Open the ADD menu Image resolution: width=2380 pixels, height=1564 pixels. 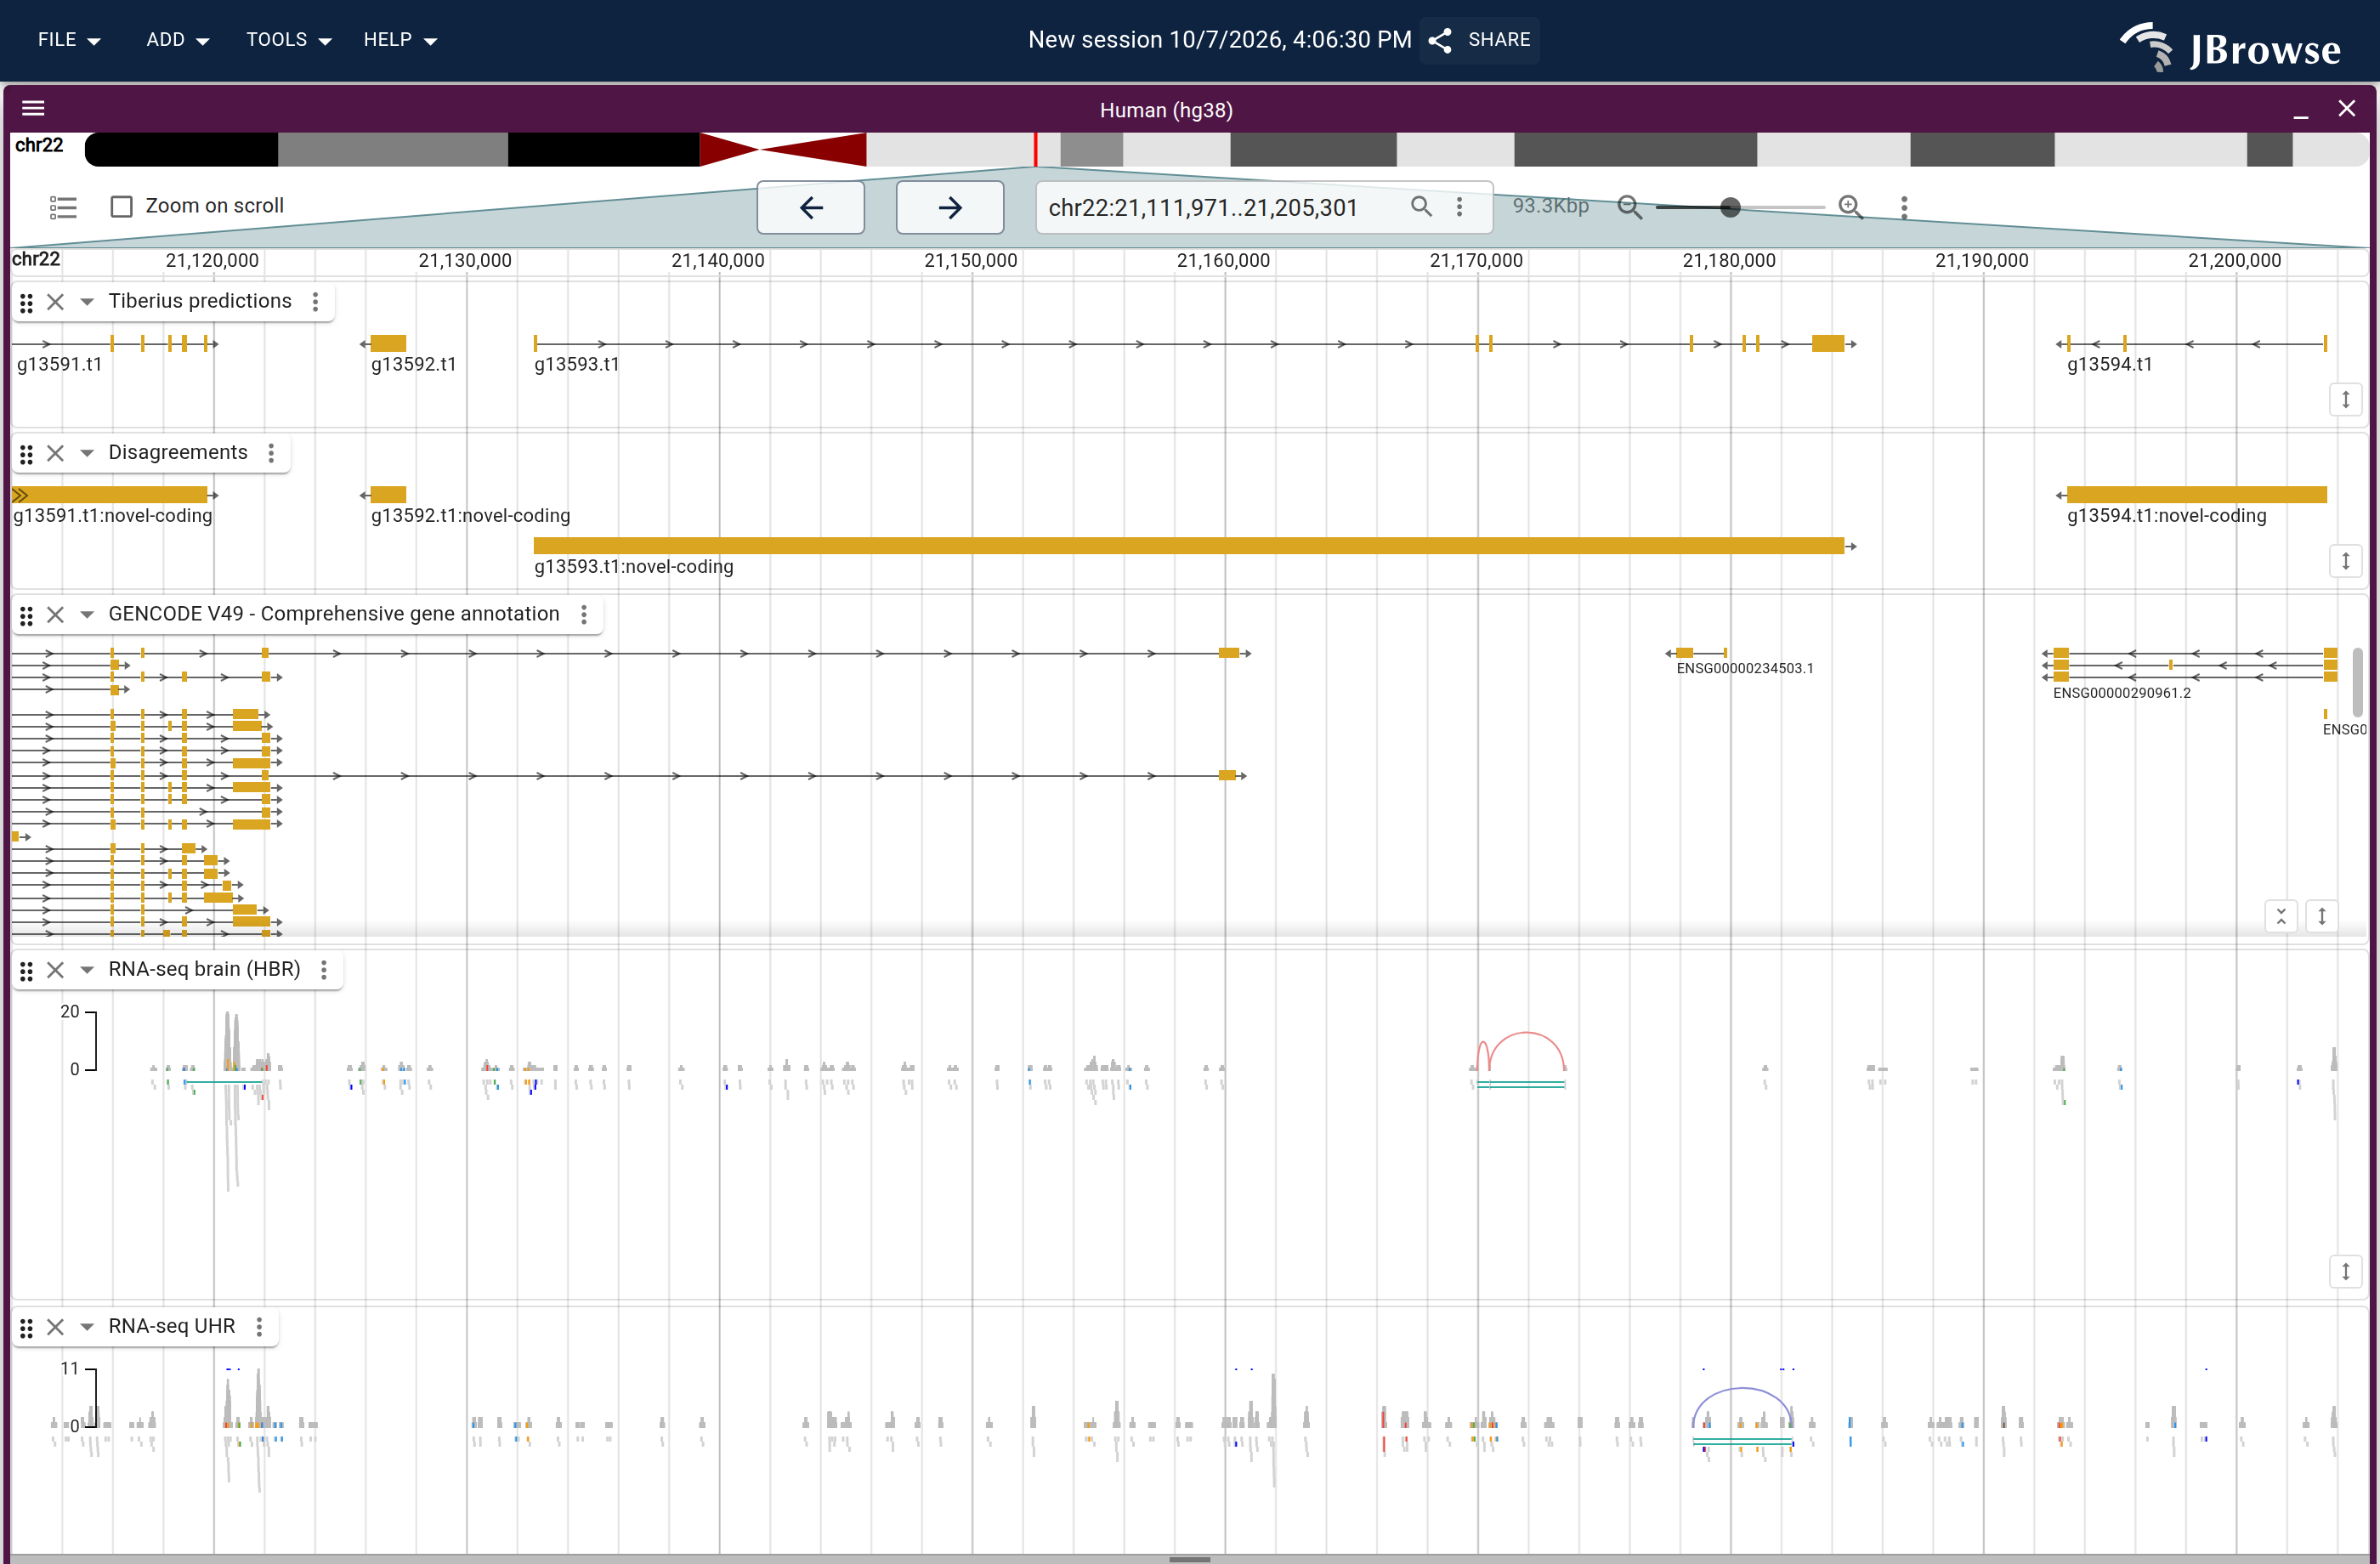pos(177,40)
